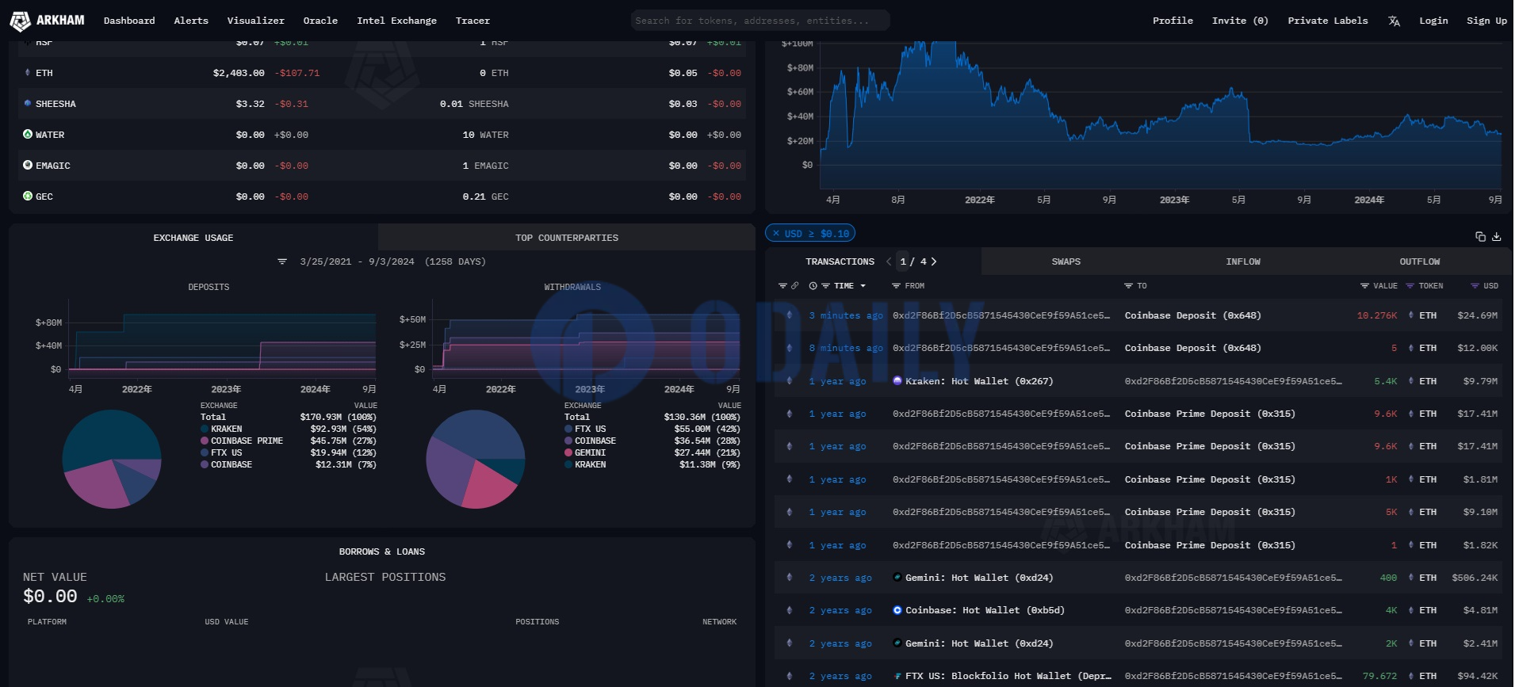Image resolution: width=1515 pixels, height=687 pixels.
Task: Click the Arkham logo in header
Action: point(47,21)
